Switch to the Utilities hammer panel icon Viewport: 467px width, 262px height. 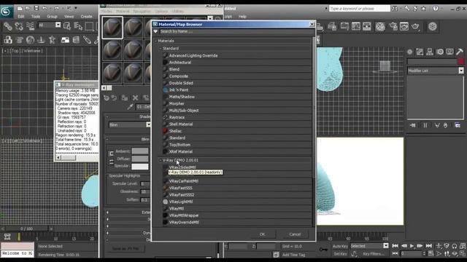pyautogui.click(x=460, y=52)
